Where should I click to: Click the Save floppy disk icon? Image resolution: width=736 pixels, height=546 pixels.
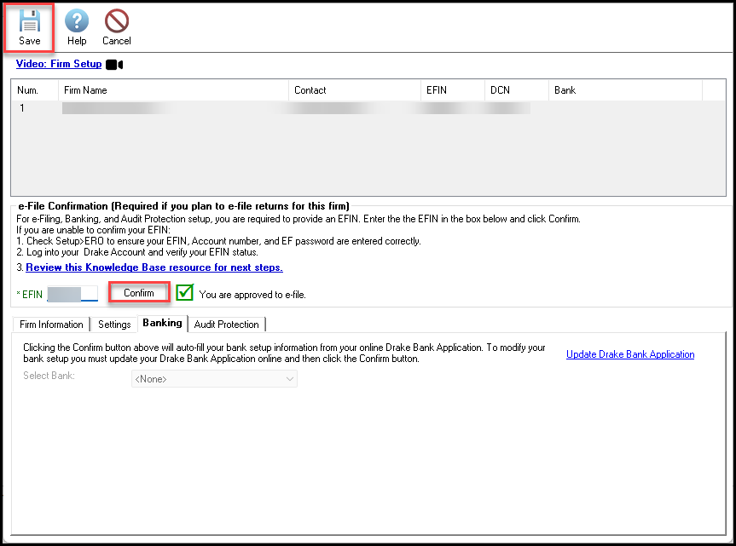[x=29, y=21]
